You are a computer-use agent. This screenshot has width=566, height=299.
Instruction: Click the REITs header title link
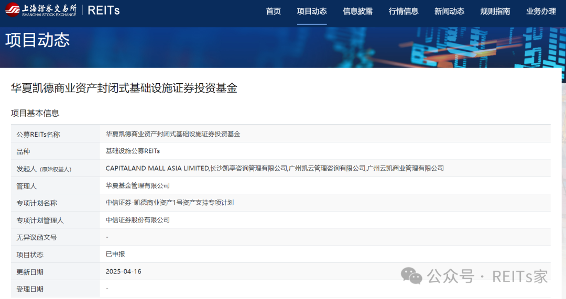(x=104, y=10)
